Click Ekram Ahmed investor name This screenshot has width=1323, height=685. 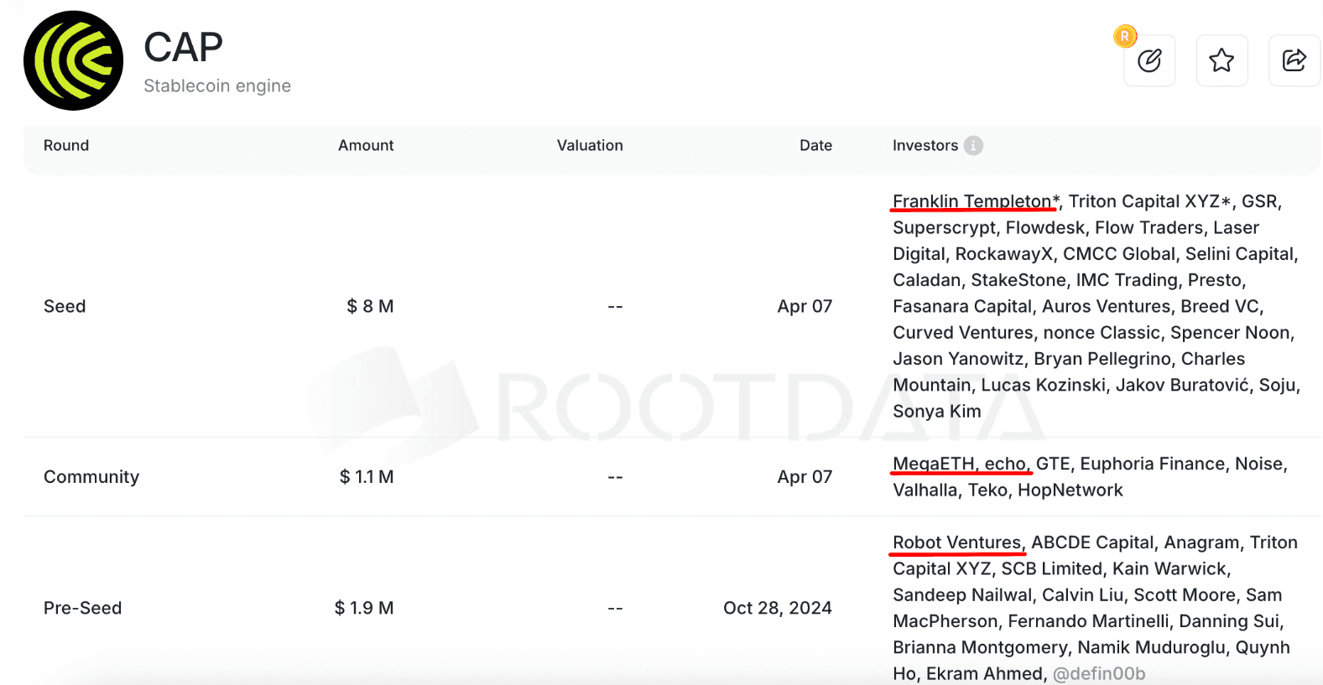984,673
